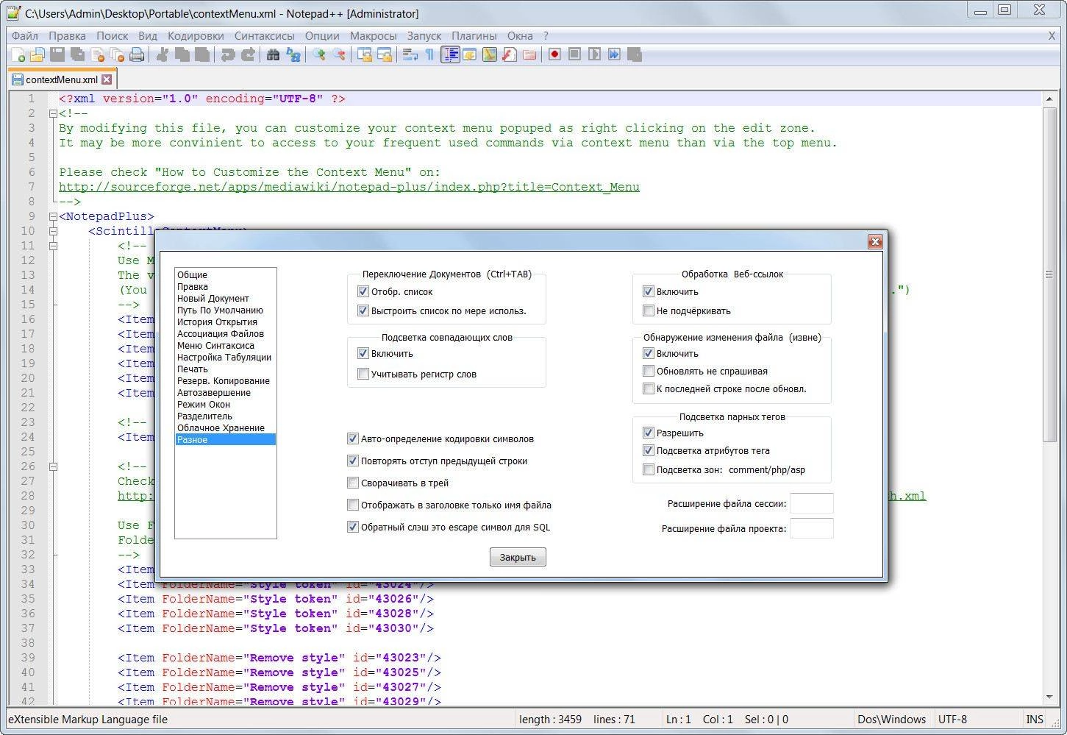This screenshot has height=735, width=1067.
Task: Toggle Show All Characters pilcrow icon
Action: pyautogui.click(x=430, y=54)
